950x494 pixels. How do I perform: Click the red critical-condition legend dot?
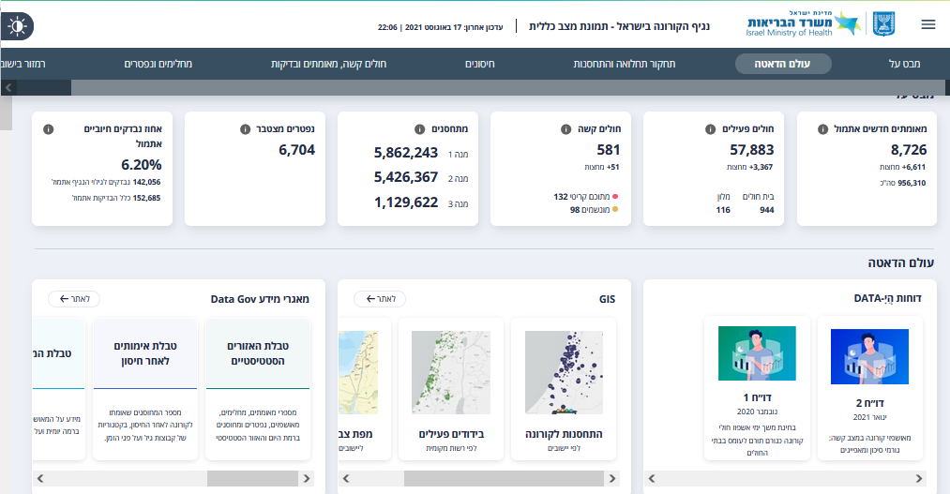(x=615, y=196)
